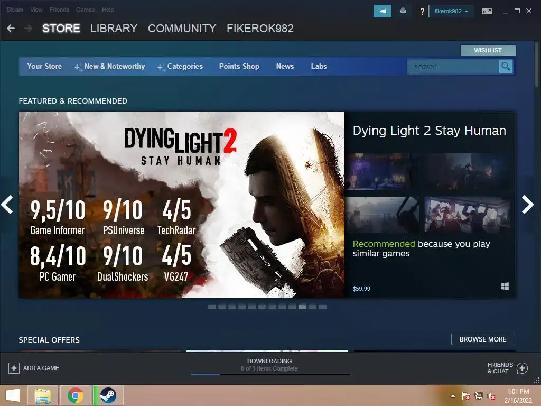The image size is (541, 406).
Task: Click the BROWSE MORE button
Action: tap(483, 339)
